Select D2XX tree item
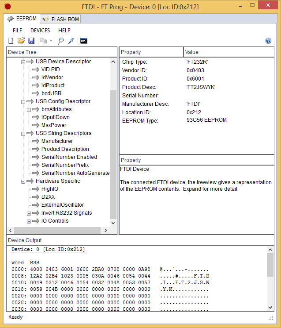 [48, 197]
